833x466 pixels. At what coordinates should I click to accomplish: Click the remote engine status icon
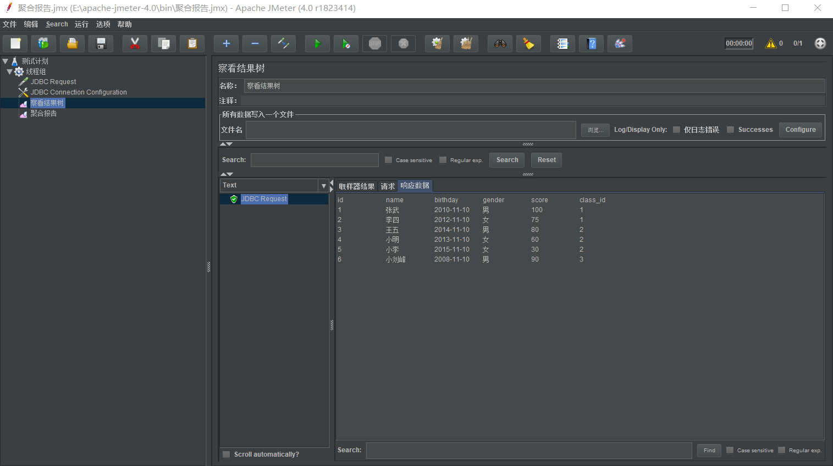click(820, 43)
